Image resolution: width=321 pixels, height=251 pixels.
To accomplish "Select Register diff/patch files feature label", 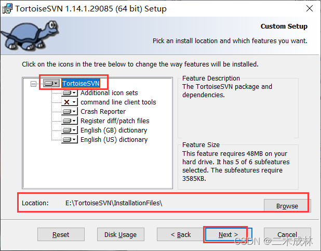I will pos(115,121).
